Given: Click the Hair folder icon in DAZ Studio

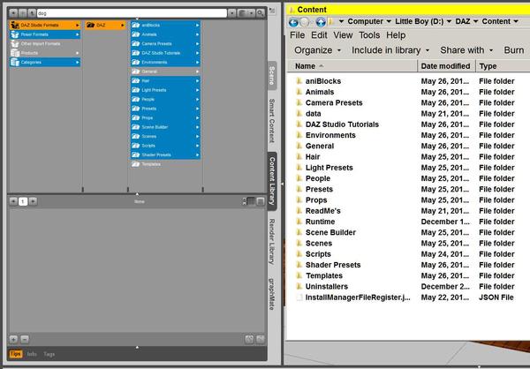Looking at the screenshot, I should (x=135, y=80).
